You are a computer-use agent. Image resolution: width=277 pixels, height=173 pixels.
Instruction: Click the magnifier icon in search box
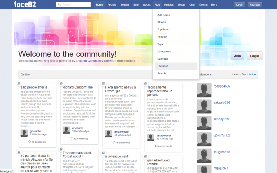(x=60, y=5)
